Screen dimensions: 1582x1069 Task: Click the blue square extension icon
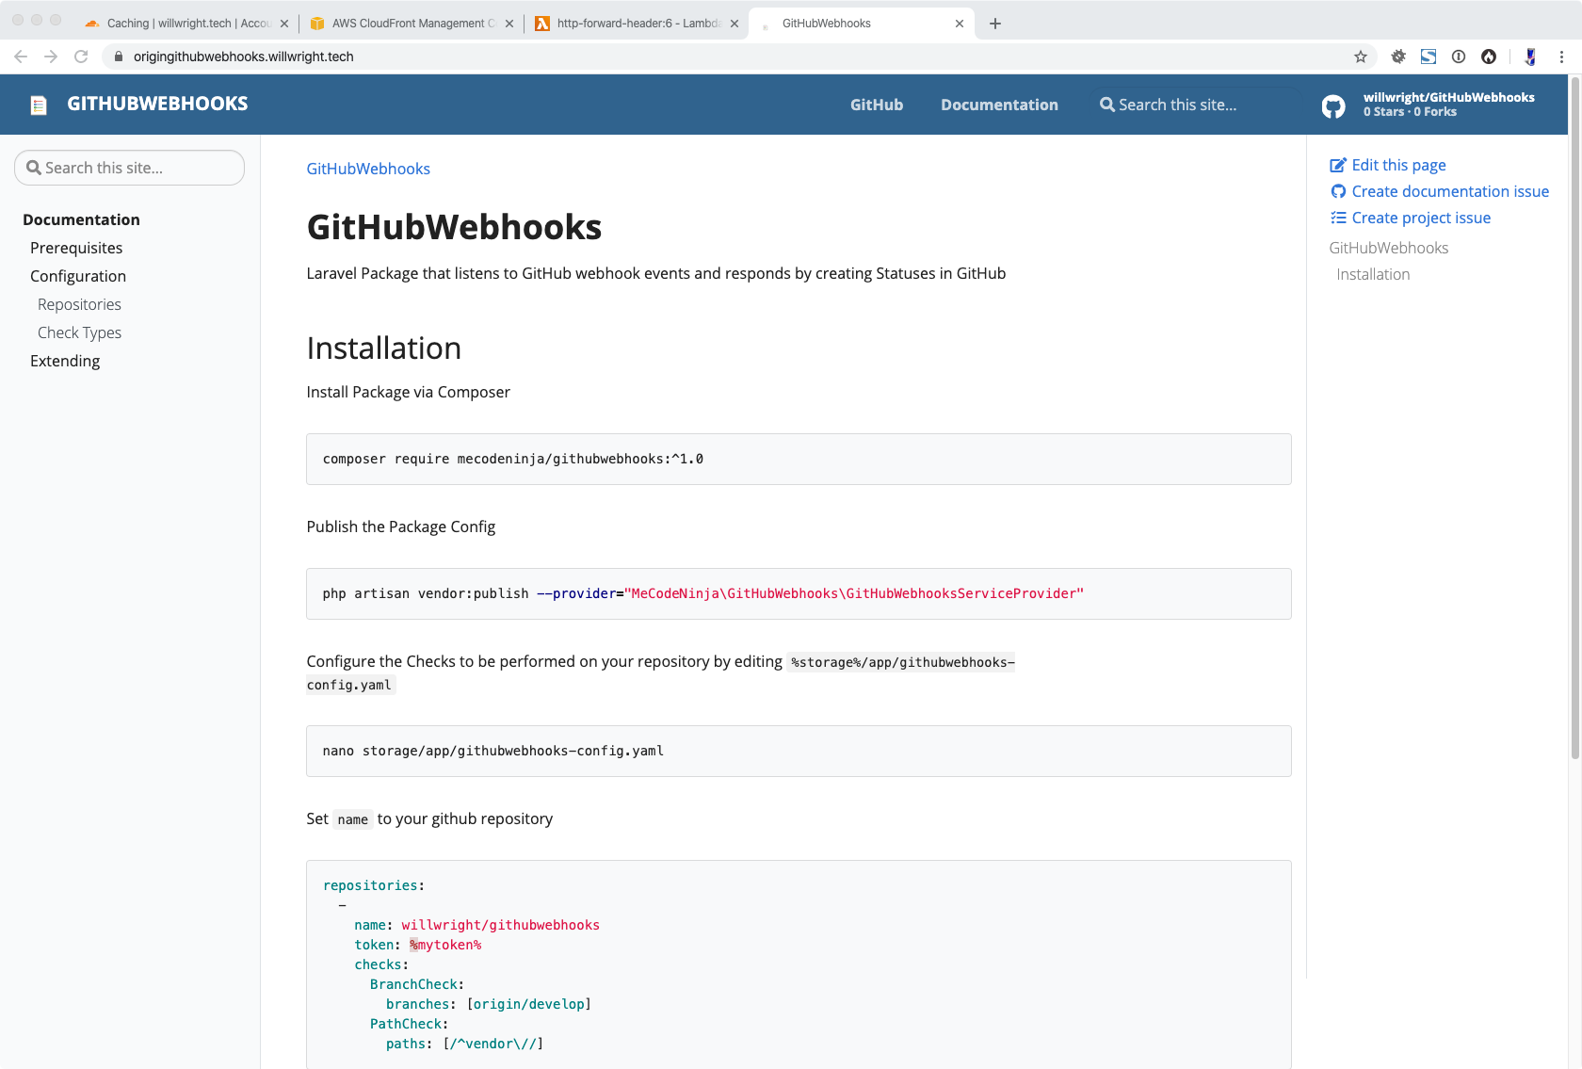point(1429,57)
